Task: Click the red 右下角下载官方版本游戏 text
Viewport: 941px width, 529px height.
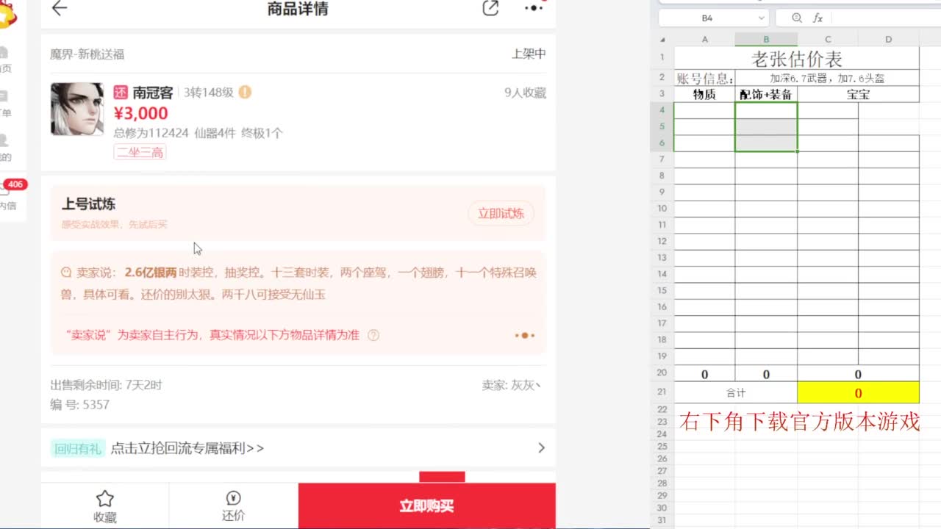Action: click(x=800, y=422)
